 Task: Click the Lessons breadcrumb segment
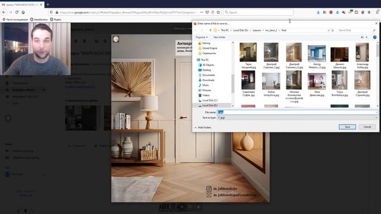[257, 30]
